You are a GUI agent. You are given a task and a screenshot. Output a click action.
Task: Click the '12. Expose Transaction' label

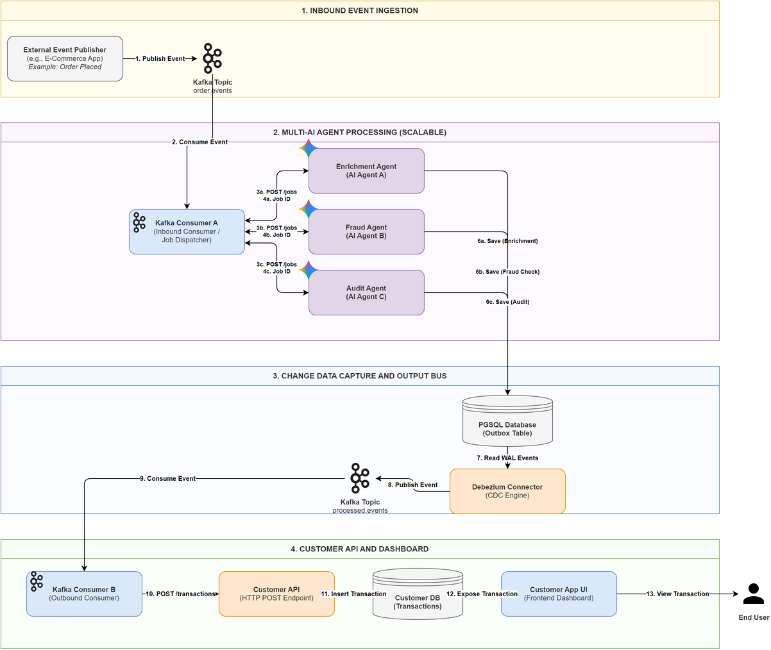click(x=482, y=594)
